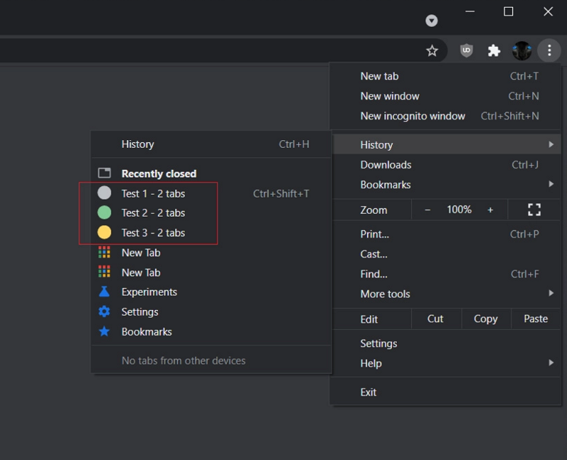Choose Cast... from the menu
The height and width of the screenshot is (460, 567).
pos(446,254)
